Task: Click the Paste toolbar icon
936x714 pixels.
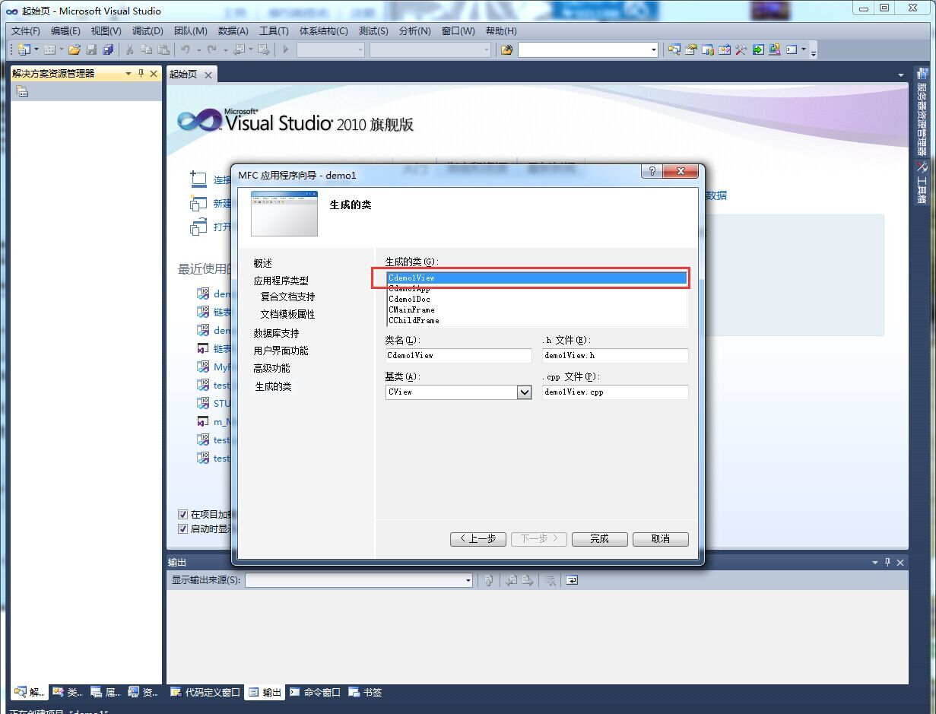Action: [x=163, y=49]
